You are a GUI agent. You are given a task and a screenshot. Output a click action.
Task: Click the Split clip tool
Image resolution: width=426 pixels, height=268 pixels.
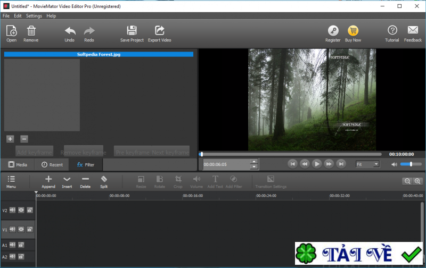(104, 180)
